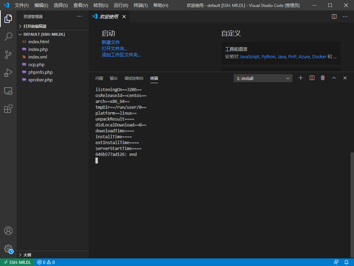Viewport: 354px width, 266px height.
Task: Open the Extensions view
Action: coord(8,109)
